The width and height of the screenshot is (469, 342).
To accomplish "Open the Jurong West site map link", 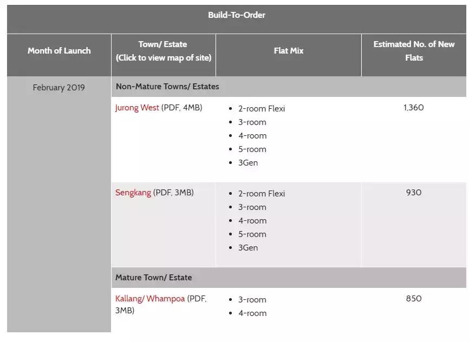I will tap(137, 108).
